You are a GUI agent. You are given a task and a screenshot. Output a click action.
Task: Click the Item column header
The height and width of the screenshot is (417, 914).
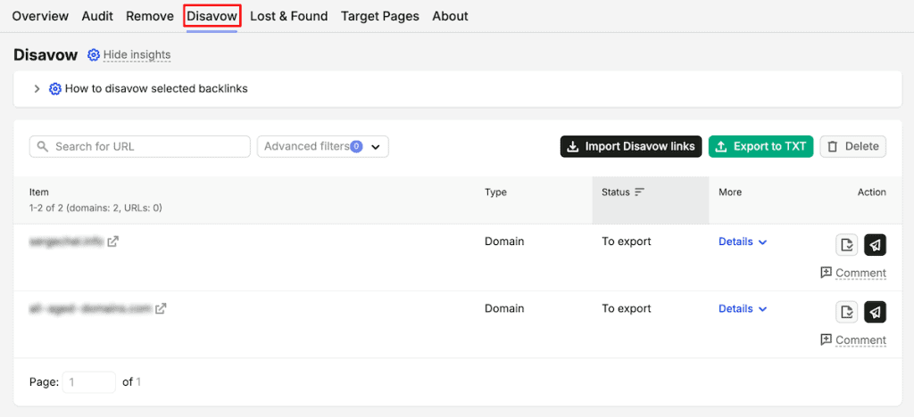[x=39, y=192]
